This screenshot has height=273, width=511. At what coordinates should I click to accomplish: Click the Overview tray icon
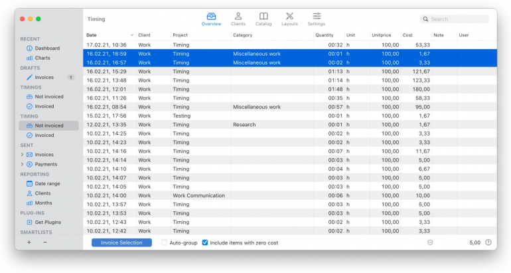211,16
